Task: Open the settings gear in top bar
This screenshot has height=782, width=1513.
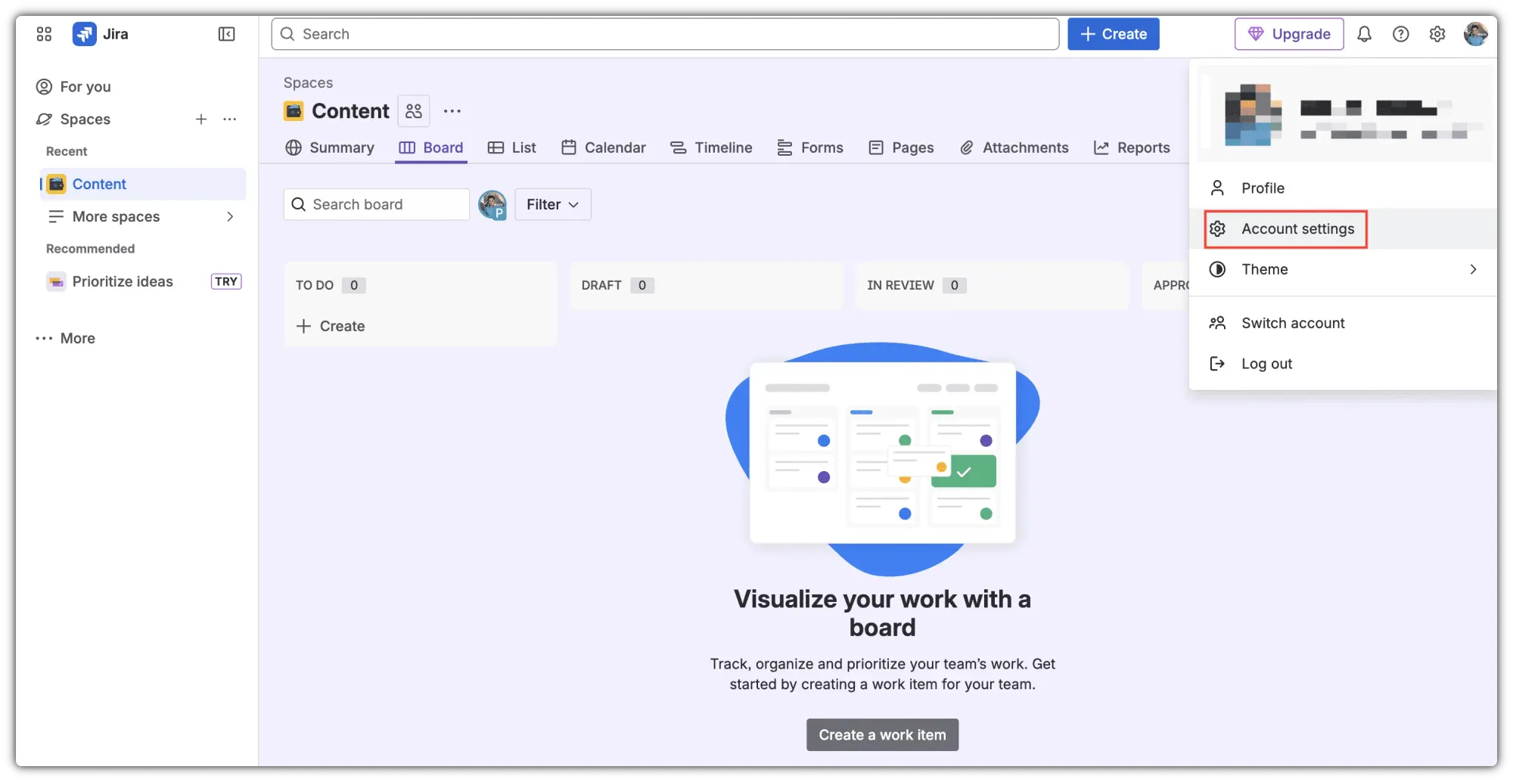Action: click(1437, 34)
